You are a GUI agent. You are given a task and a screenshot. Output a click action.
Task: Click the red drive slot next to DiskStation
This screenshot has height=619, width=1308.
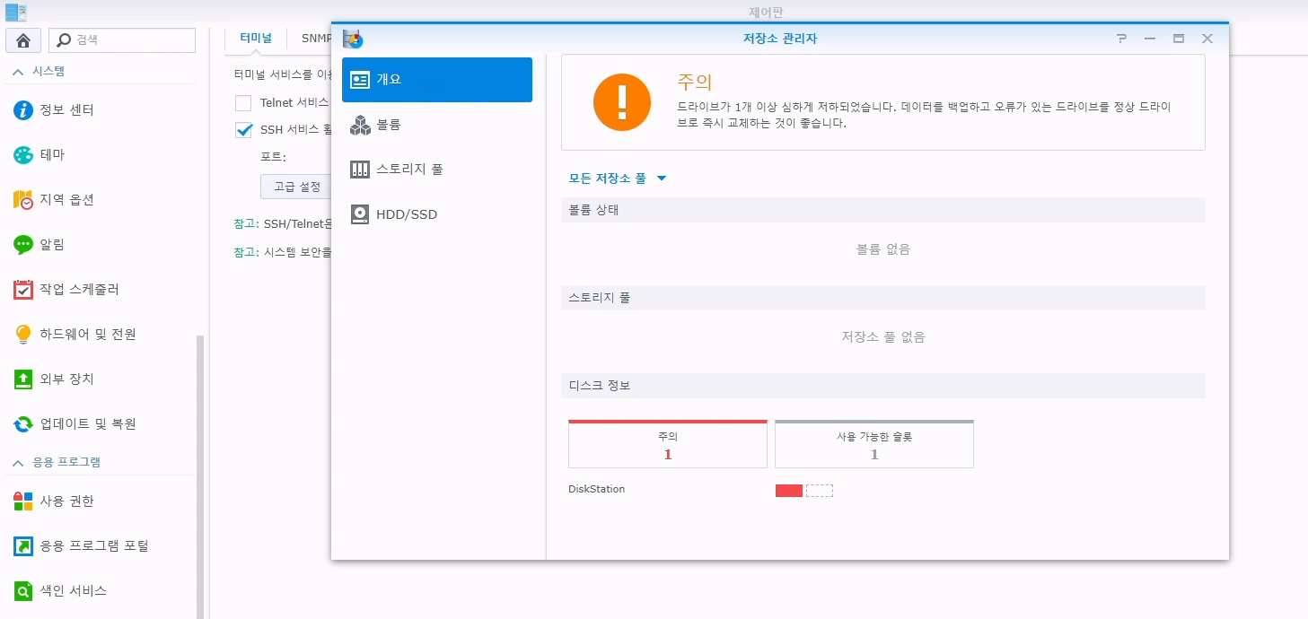pyautogui.click(x=787, y=490)
